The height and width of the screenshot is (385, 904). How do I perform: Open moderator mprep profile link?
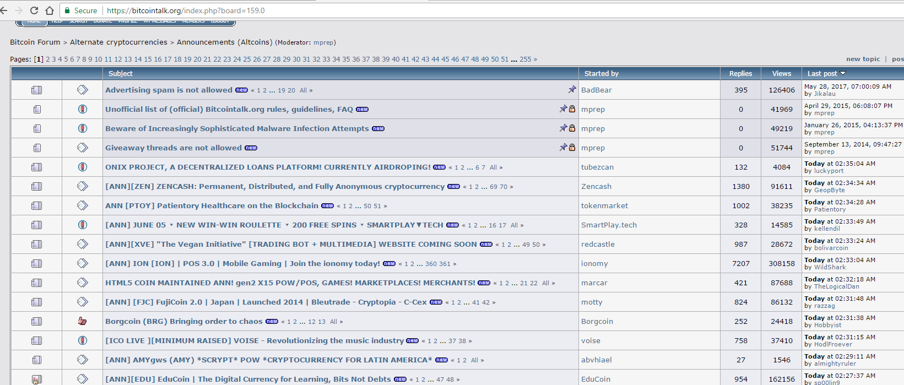point(323,42)
